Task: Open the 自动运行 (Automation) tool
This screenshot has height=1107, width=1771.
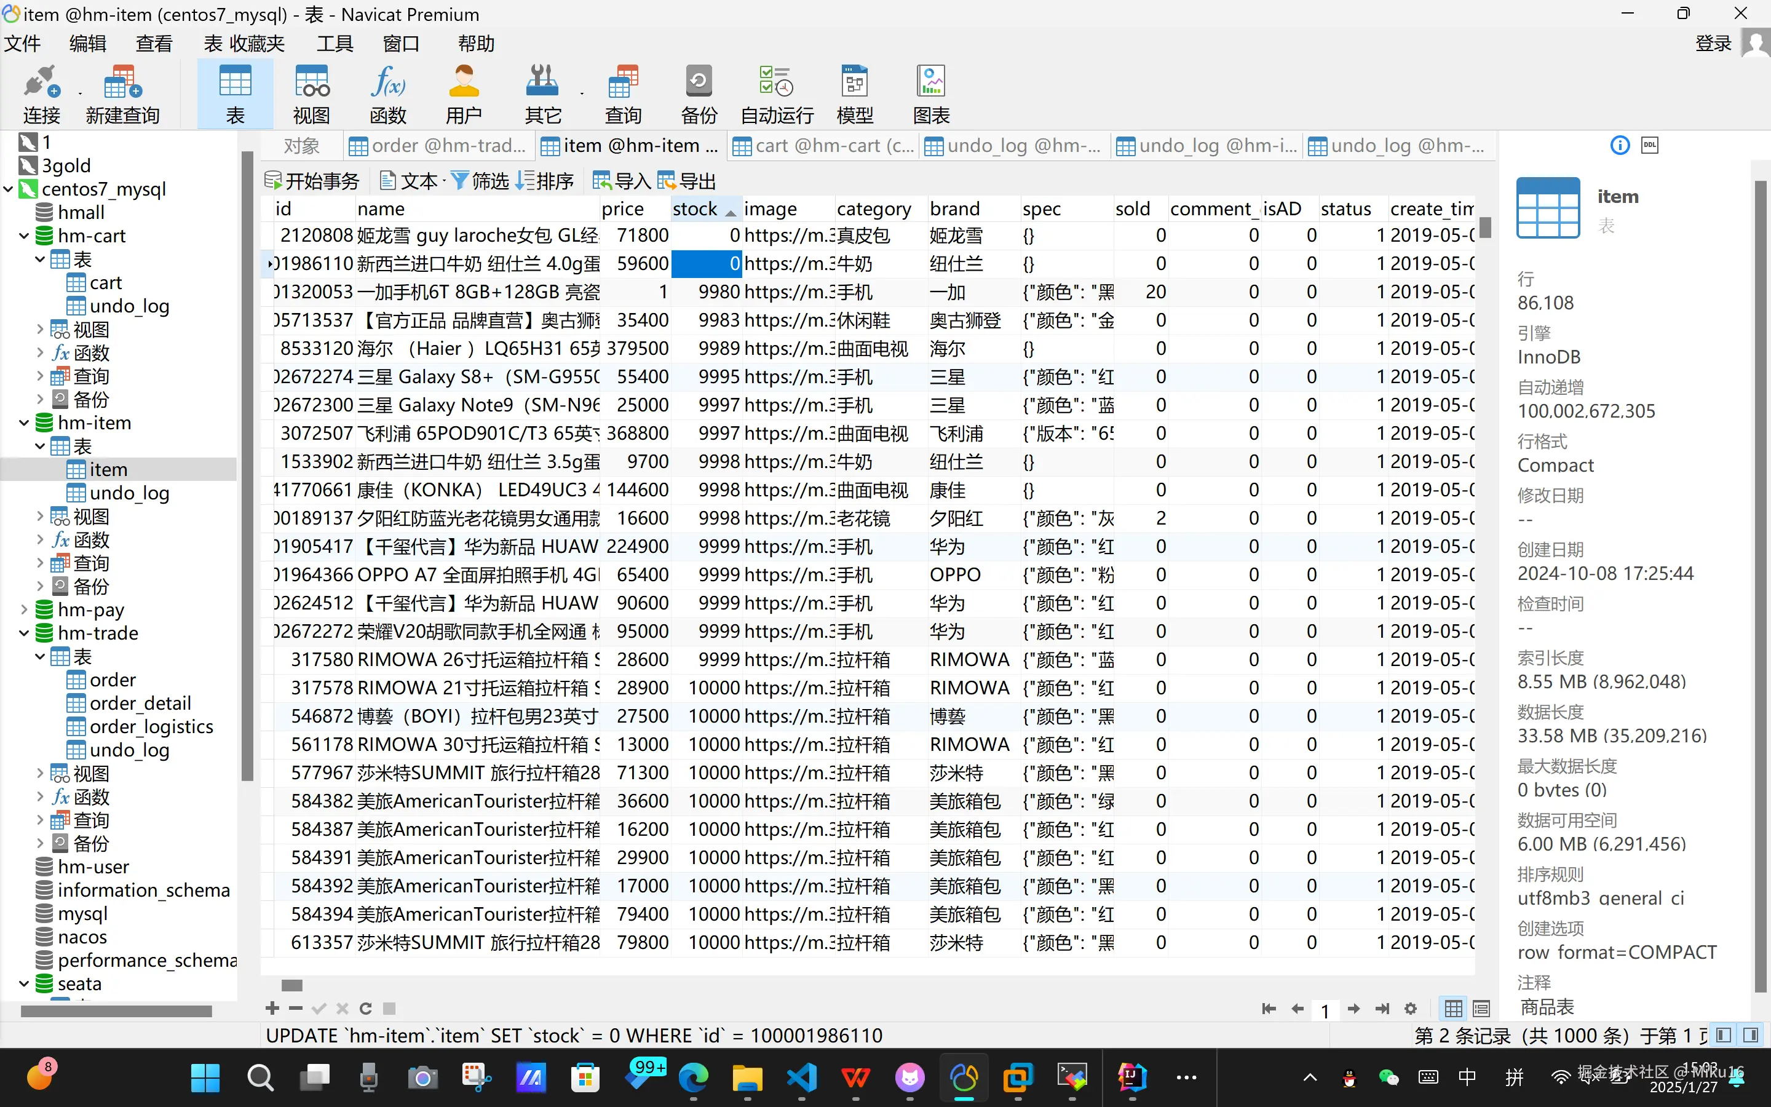Action: pyautogui.click(x=777, y=93)
